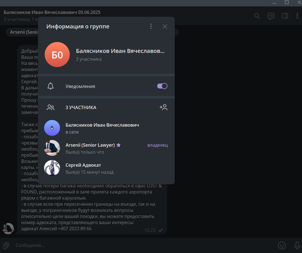Select member Балясников Иван Вячеславович
Screen dimensions: 302x253
coord(106,128)
